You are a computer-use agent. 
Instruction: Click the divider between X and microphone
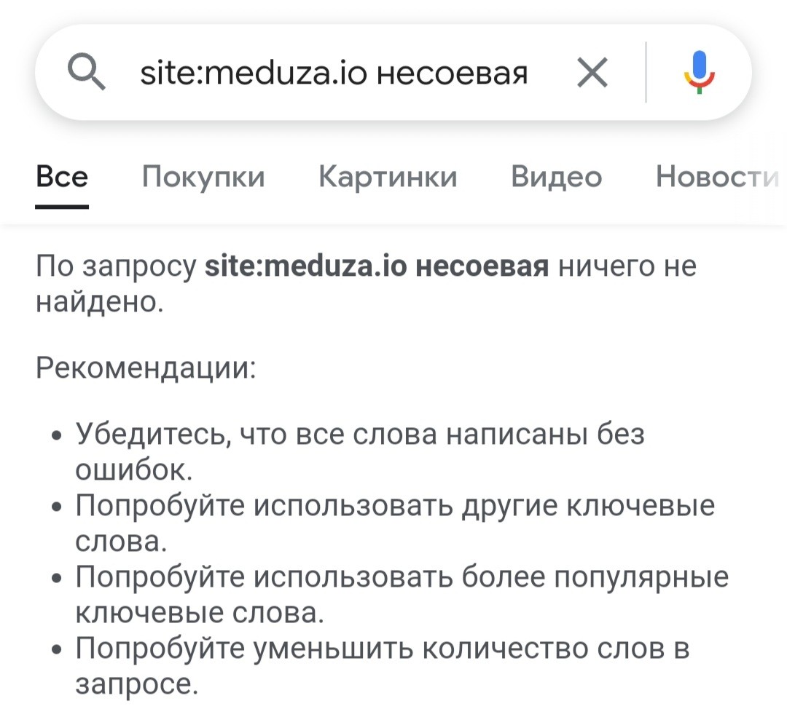tap(646, 72)
